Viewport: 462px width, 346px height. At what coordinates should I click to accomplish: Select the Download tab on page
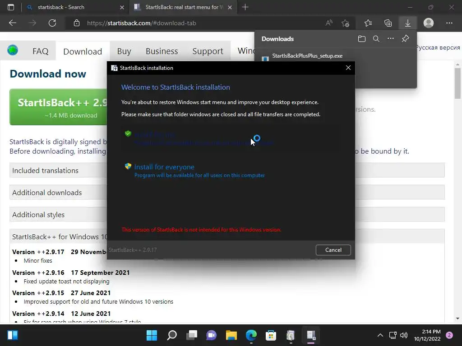point(83,51)
